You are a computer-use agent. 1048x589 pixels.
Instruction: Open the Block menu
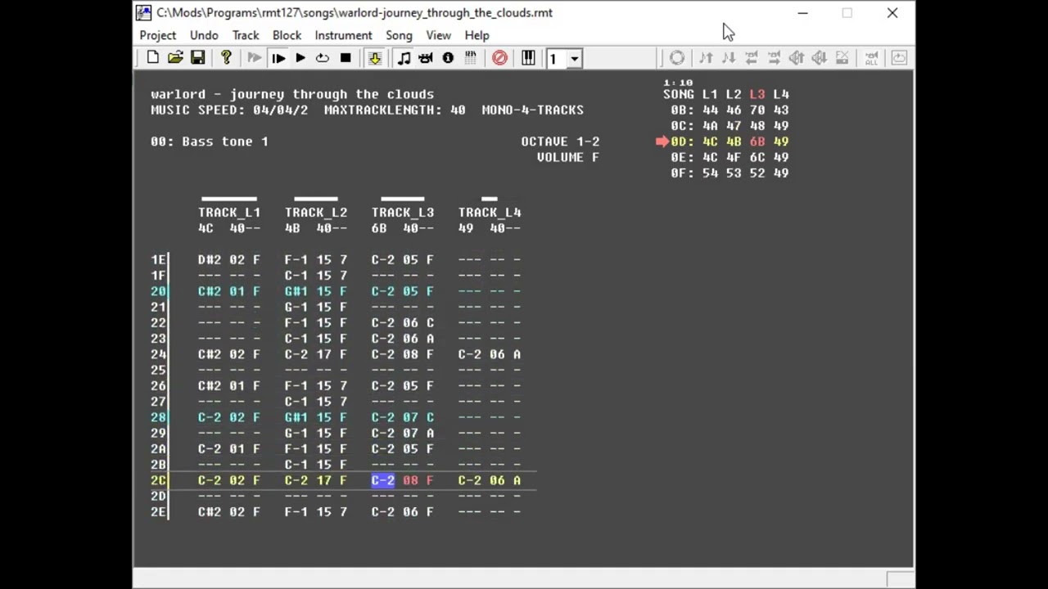pos(287,35)
